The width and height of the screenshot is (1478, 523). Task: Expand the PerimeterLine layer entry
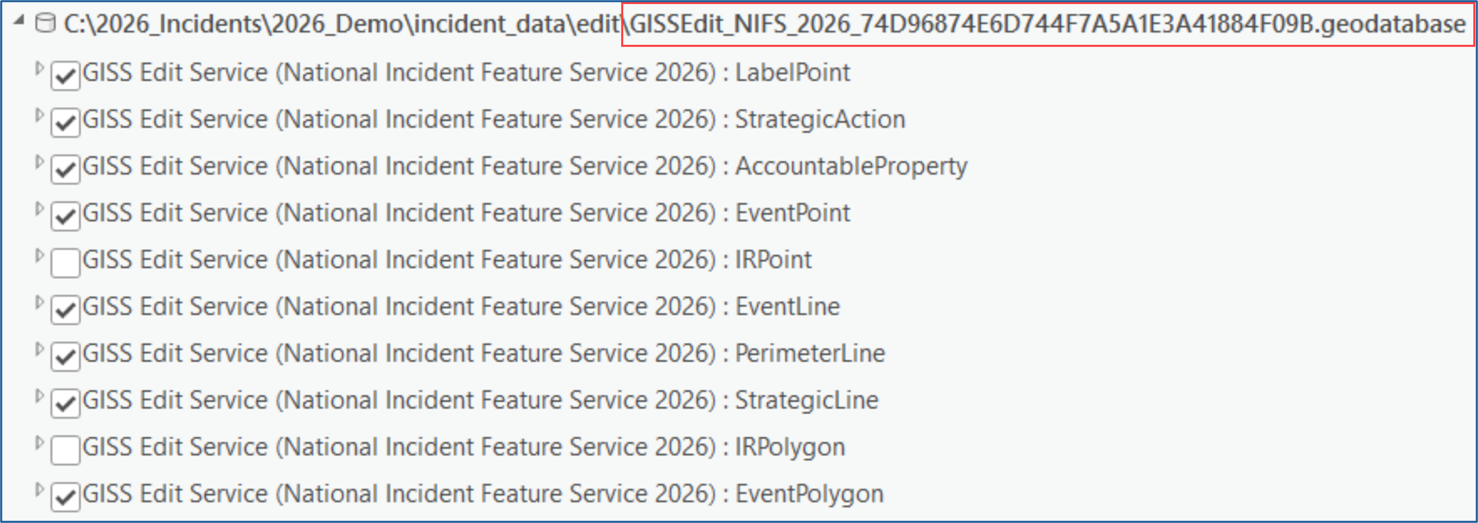(40, 350)
